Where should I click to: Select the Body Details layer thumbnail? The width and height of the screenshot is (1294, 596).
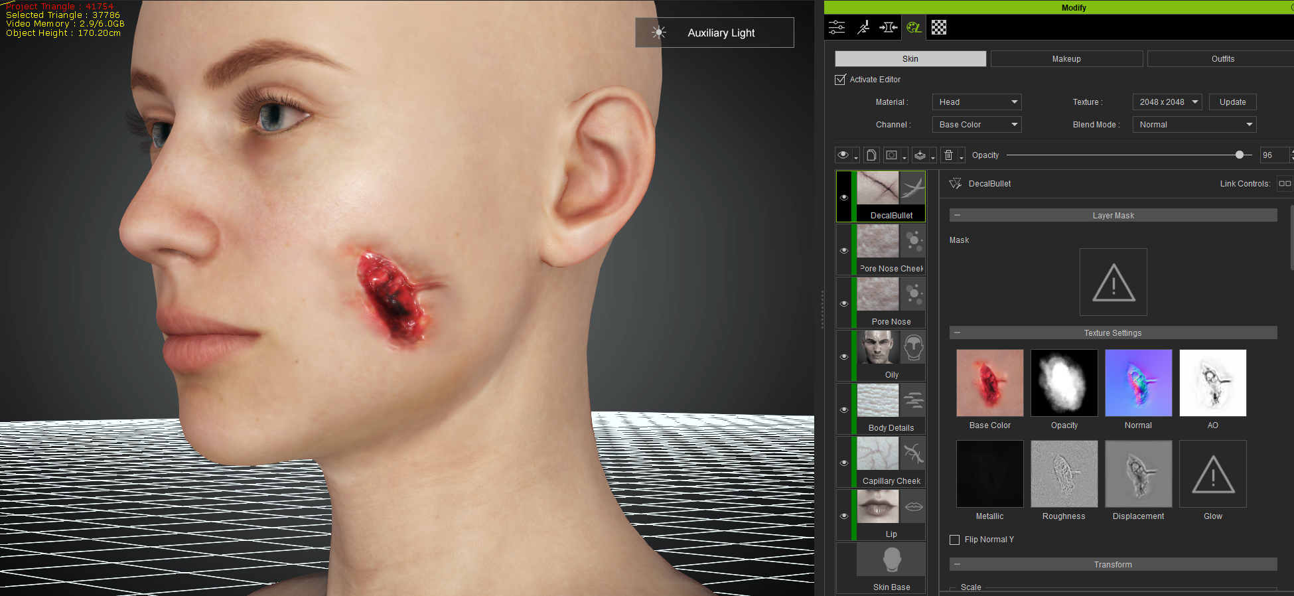tap(878, 400)
